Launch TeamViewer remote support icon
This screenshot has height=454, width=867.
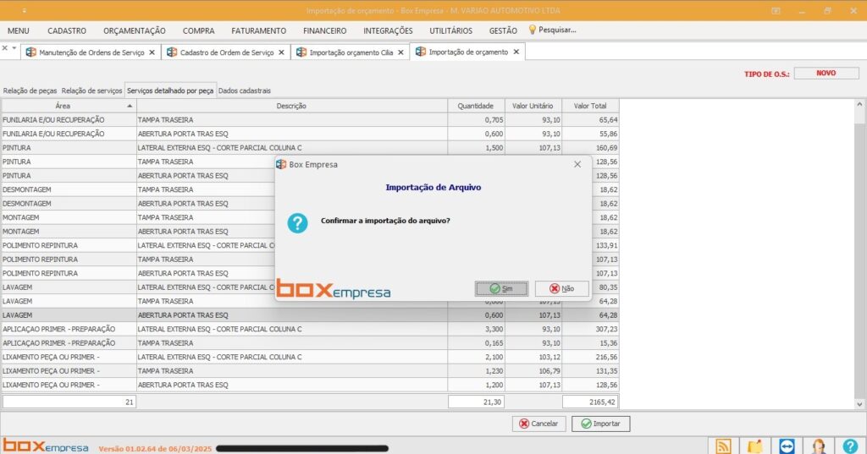pos(787,446)
